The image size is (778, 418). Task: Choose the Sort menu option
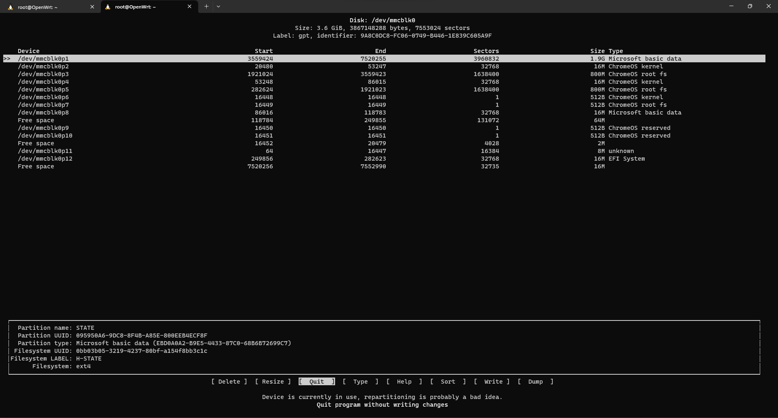click(448, 382)
